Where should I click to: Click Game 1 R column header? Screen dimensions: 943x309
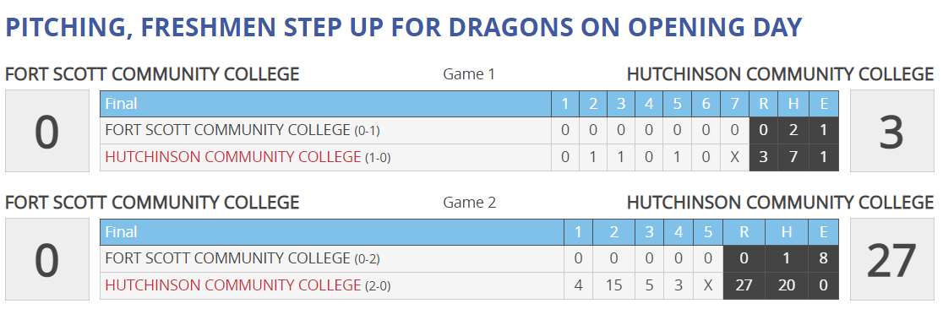(x=764, y=104)
